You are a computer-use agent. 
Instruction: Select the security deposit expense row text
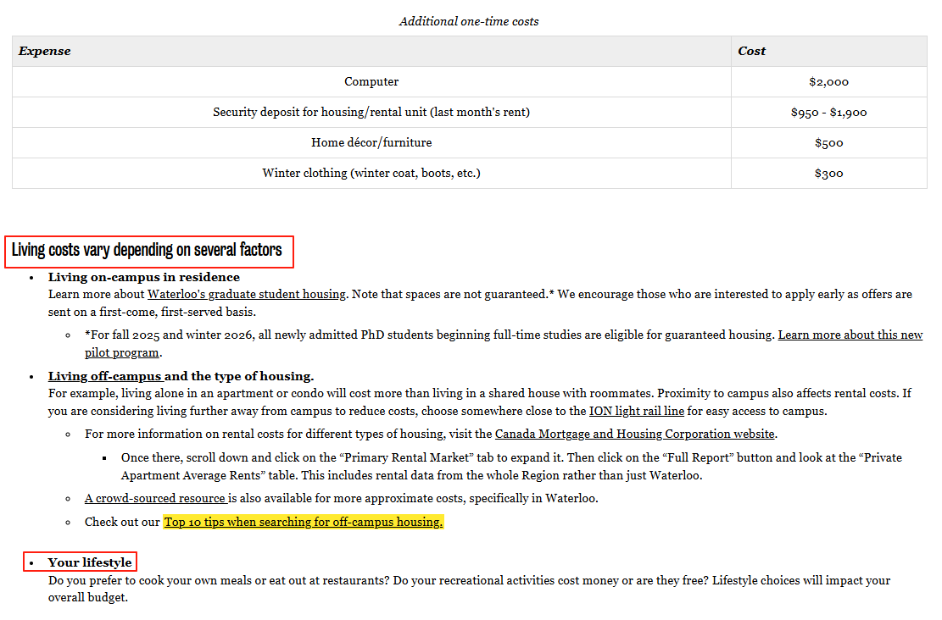tap(371, 112)
